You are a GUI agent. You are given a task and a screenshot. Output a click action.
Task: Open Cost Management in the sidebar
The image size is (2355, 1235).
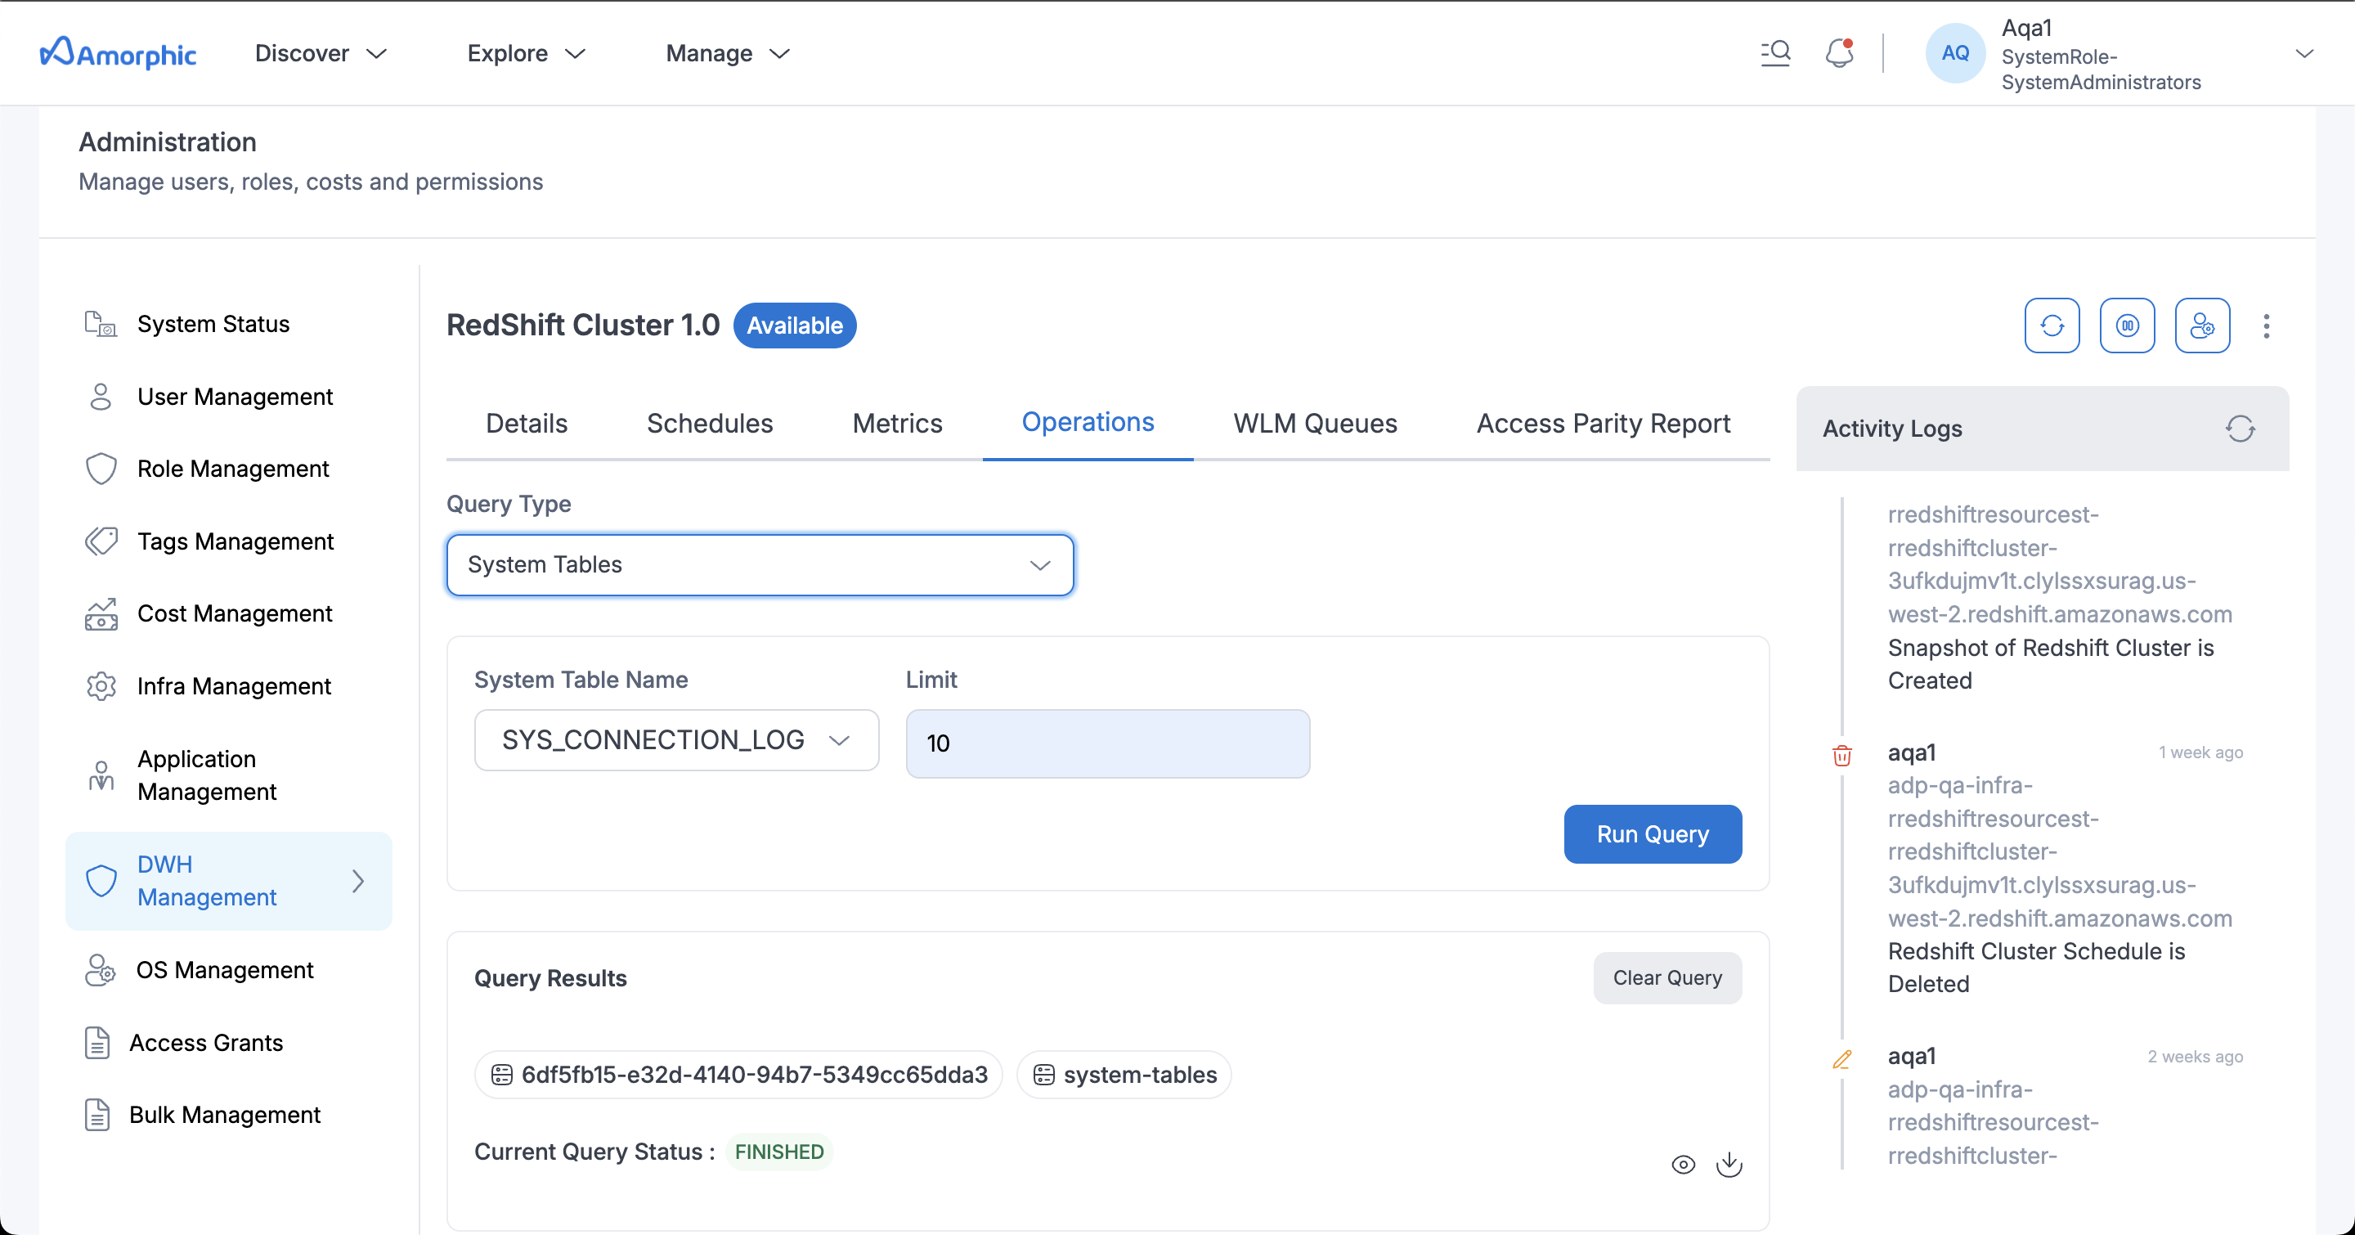click(235, 613)
